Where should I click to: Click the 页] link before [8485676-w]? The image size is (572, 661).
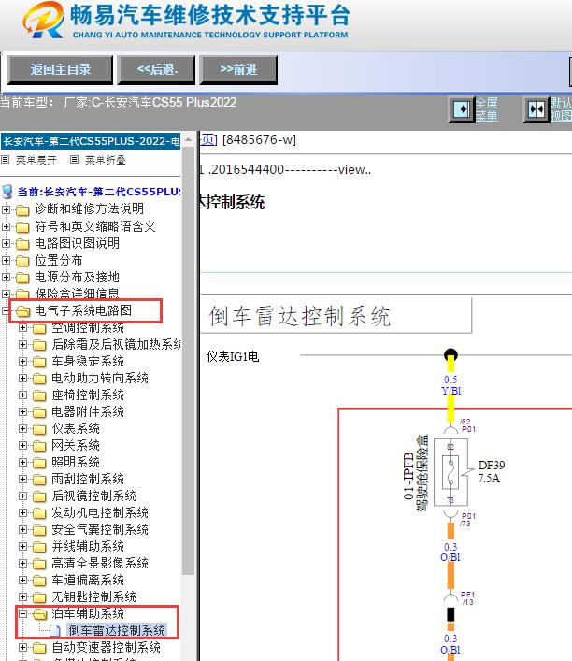tap(208, 139)
